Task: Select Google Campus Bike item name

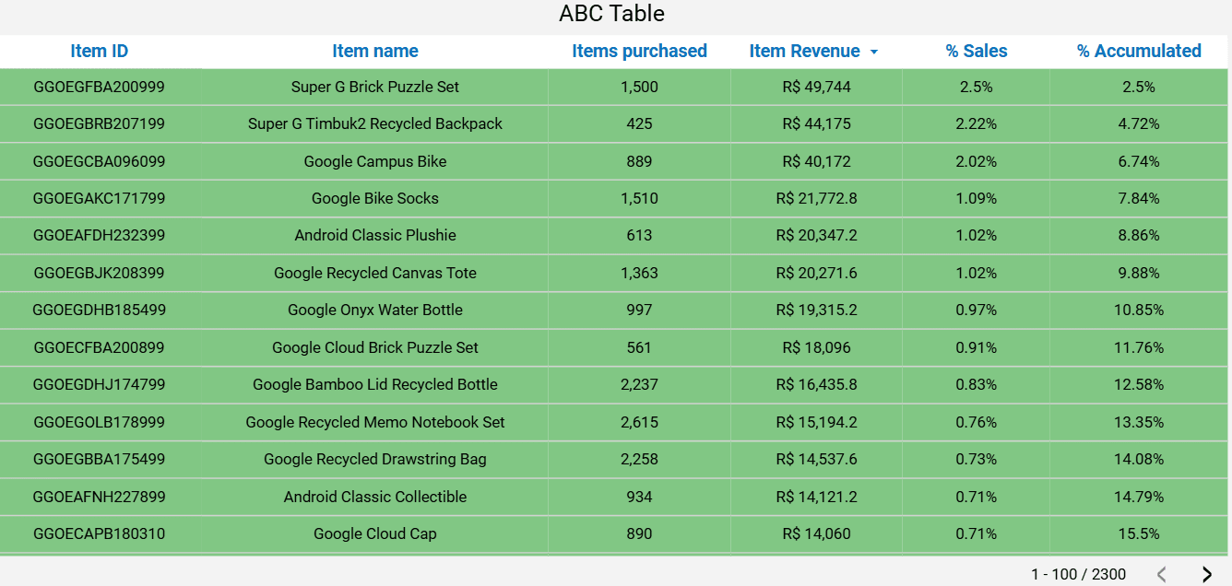Action: click(x=375, y=161)
